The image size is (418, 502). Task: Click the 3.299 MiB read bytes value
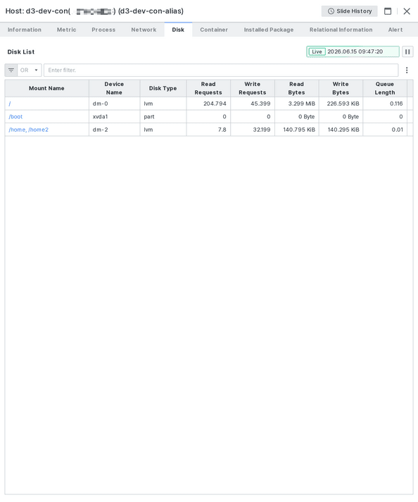(x=301, y=103)
